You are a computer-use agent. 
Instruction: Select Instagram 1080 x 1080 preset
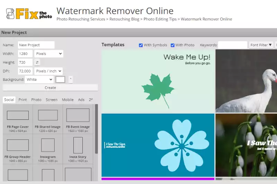(48, 149)
